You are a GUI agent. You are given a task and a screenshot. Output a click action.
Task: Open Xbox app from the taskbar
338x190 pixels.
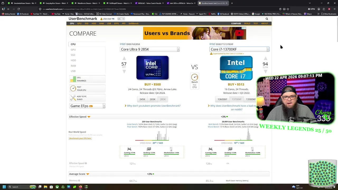pyautogui.click(x=57, y=187)
